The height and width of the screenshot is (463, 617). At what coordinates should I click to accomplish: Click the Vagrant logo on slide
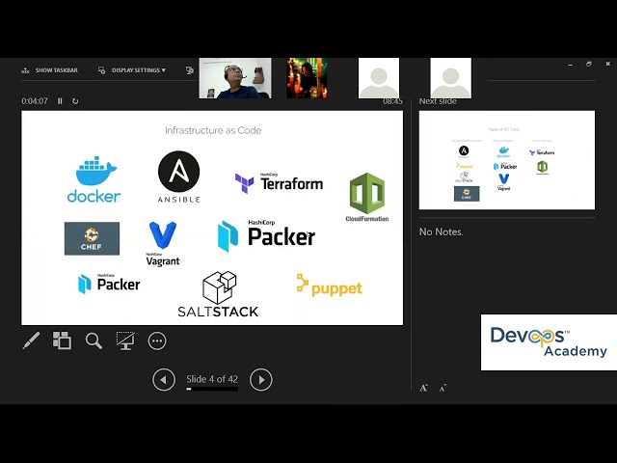click(x=163, y=244)
